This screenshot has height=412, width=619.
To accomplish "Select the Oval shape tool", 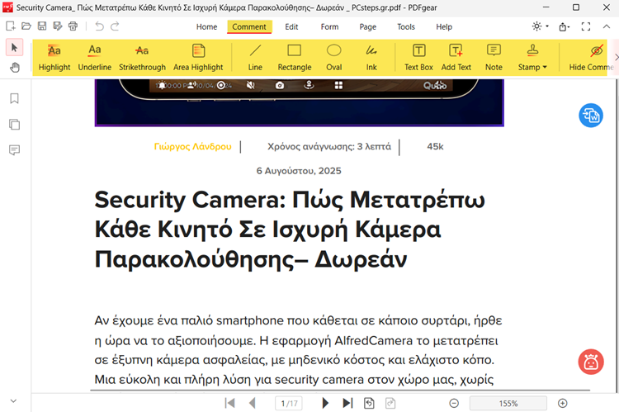I will coord(334,57).
